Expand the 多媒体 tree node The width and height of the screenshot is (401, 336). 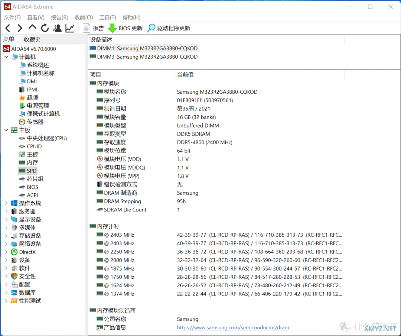(x=6, y=228)
